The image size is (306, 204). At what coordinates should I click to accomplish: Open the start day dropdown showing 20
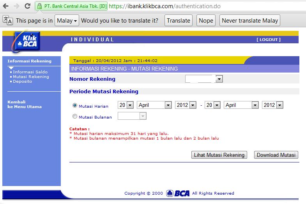point(126,105)
